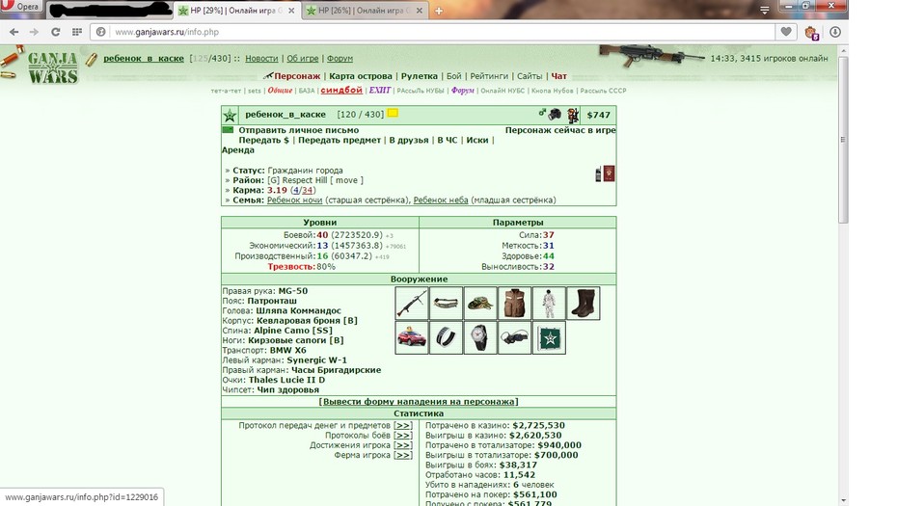
Task: Click В друзья link
Action: 408,140
